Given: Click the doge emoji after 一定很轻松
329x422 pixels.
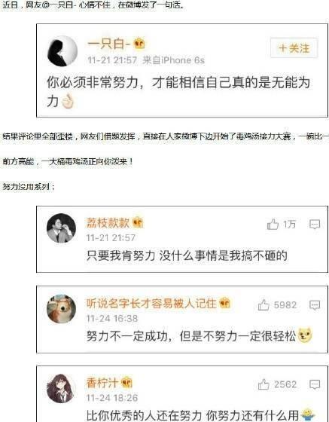Looking at the screenshot, I should click(305, 335).
